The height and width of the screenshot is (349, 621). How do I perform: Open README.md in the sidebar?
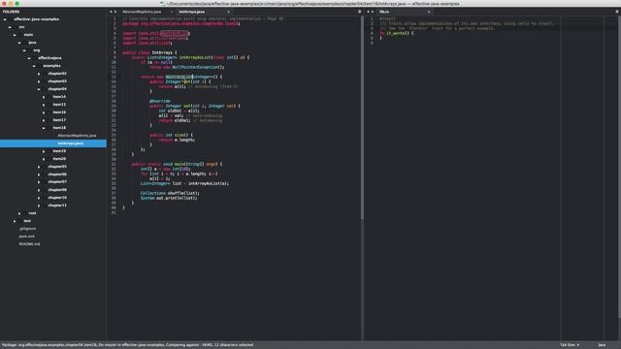tap(29, 244)
